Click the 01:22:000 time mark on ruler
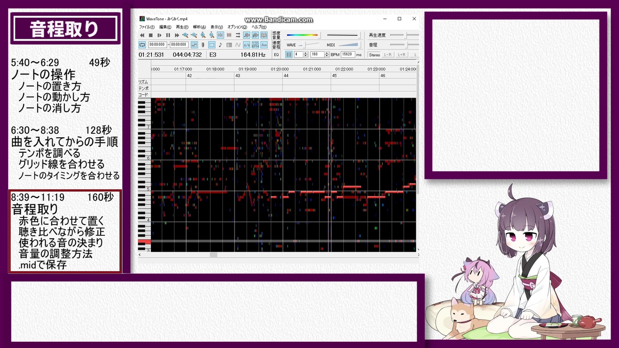The width and height of the screenshot is (619, 348). (x=344, y=69)
